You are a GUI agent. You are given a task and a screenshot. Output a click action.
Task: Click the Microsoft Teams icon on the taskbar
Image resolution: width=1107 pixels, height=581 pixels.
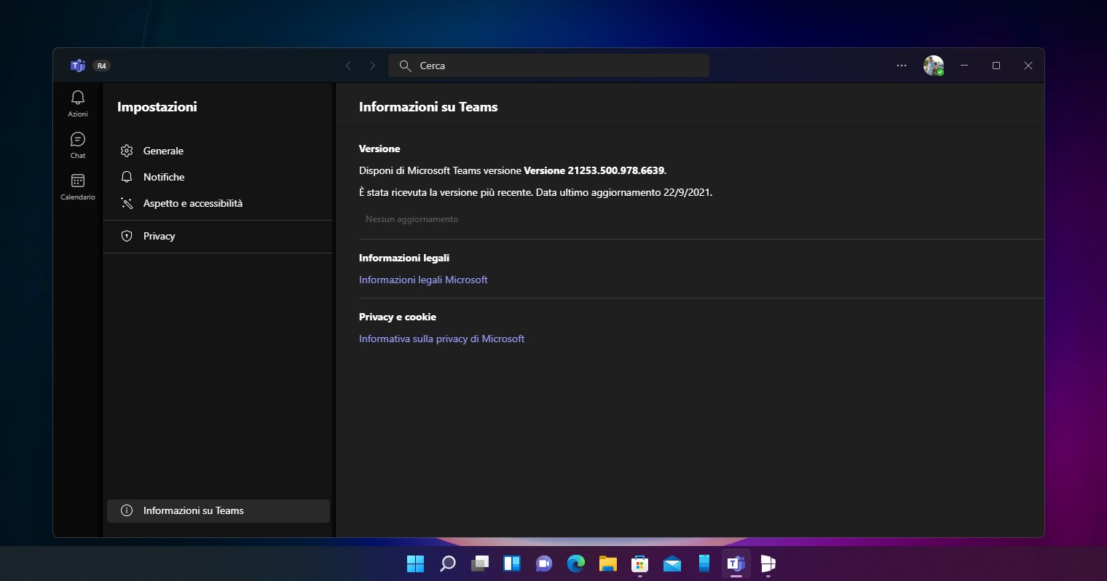736,564
